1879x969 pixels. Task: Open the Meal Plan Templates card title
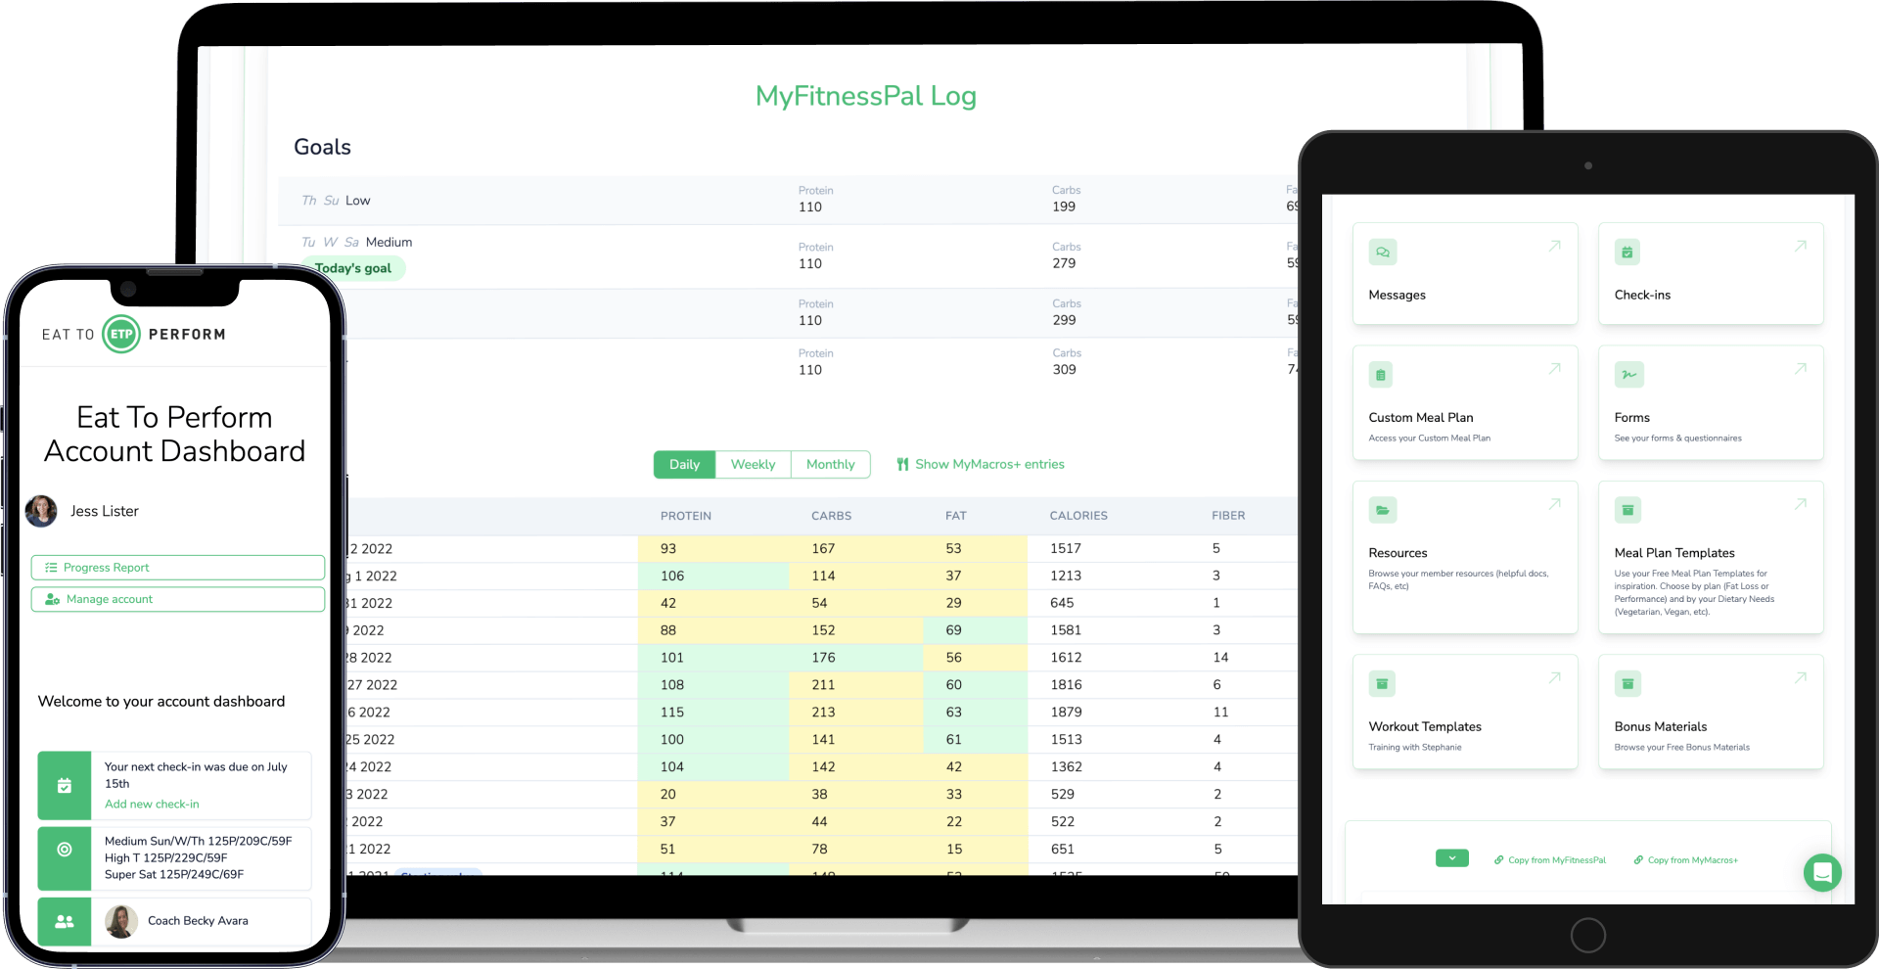click(1674, 553)
